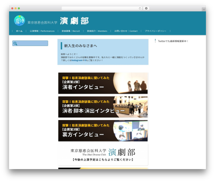Click the browser address bar
Image resolution: width=215 pixels, height=182 pixels.
coord(102,8)
